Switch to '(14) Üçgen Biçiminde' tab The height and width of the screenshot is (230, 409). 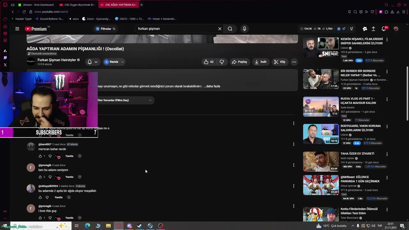tap(78, 5)
